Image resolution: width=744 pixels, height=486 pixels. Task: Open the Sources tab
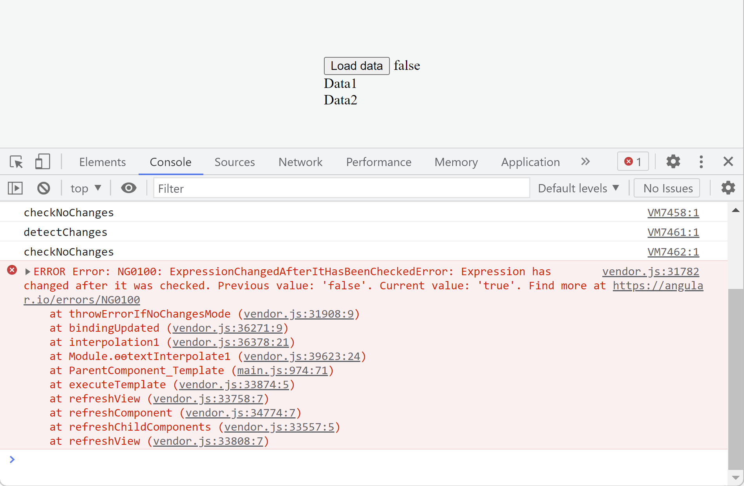point(234,162)
